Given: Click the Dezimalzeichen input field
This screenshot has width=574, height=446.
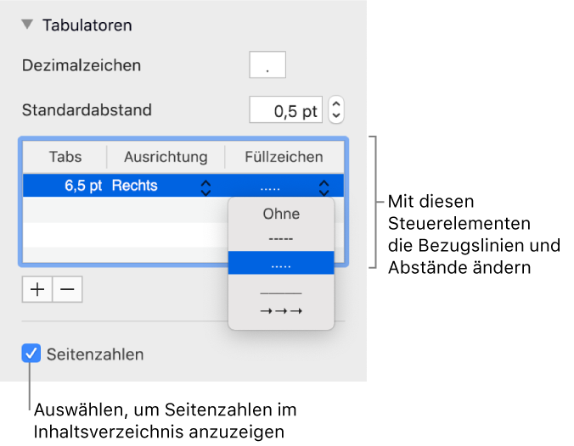Looking at the screenshot, I should pyautogui.click(x=267, y=66).
